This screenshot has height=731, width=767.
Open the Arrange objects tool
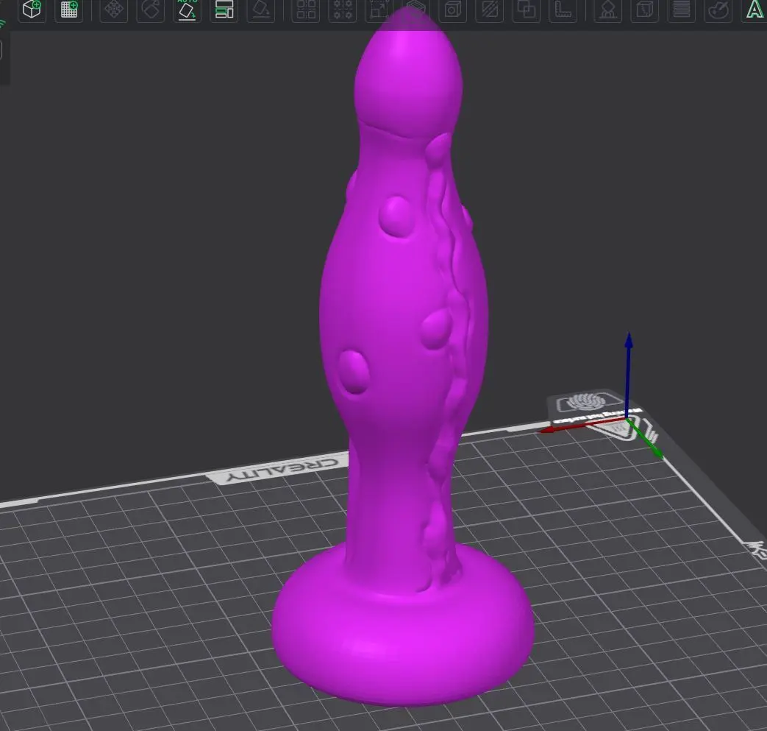[x=224, y=10]
